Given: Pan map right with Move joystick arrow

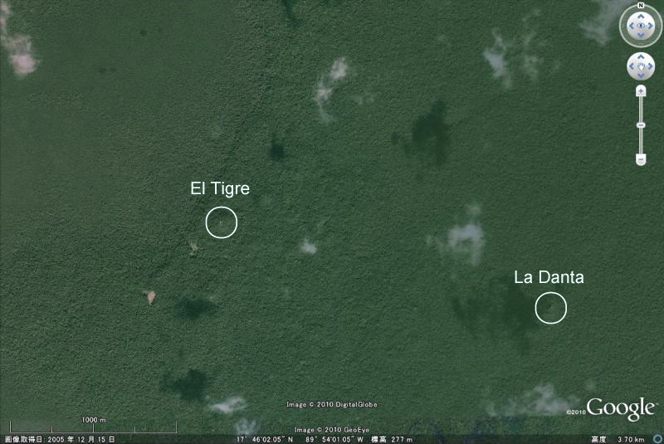Looking at the screenshot, I should coord(650,65).
